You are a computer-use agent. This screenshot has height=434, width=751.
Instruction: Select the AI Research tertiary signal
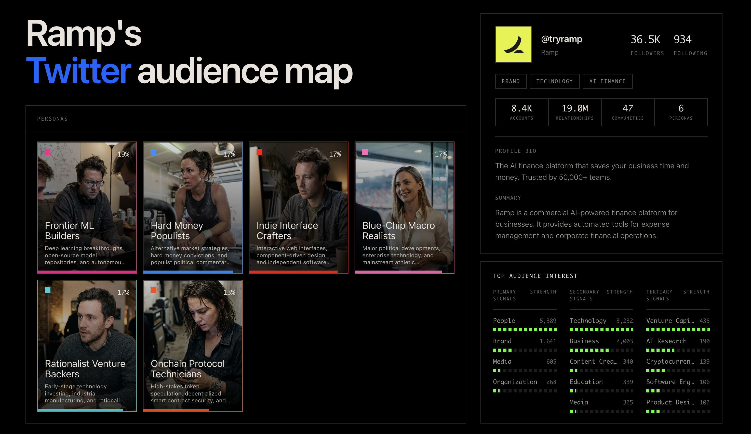point(678,344)
